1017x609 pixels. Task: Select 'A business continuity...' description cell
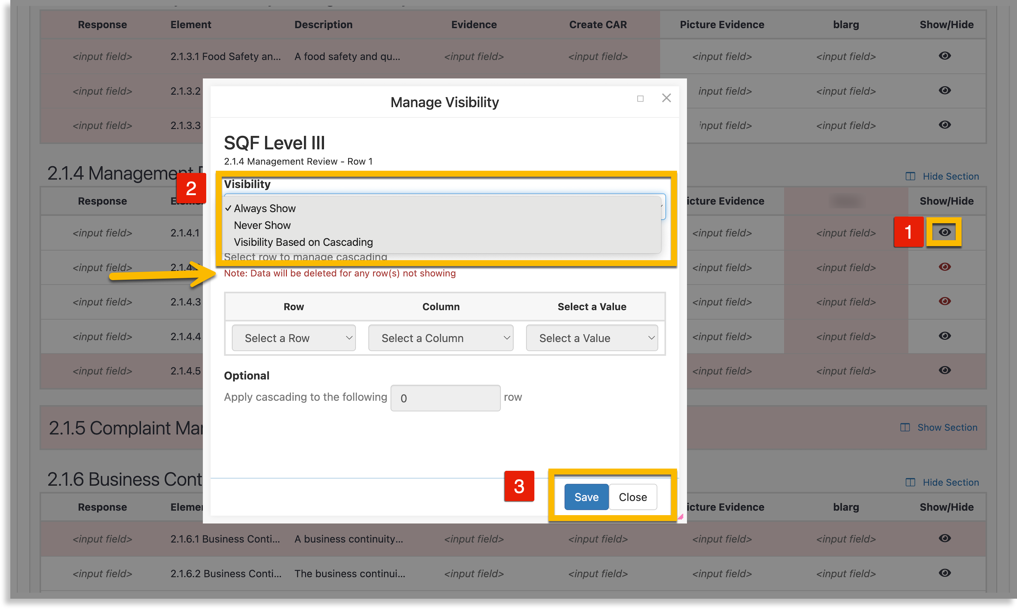point(348,539)
